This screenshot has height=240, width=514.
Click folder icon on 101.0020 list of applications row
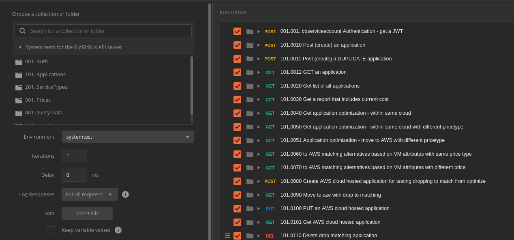click(x=250, y=86)
